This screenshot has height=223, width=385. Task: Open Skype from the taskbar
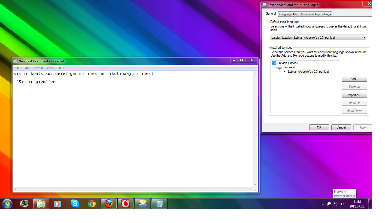point(75,204)
